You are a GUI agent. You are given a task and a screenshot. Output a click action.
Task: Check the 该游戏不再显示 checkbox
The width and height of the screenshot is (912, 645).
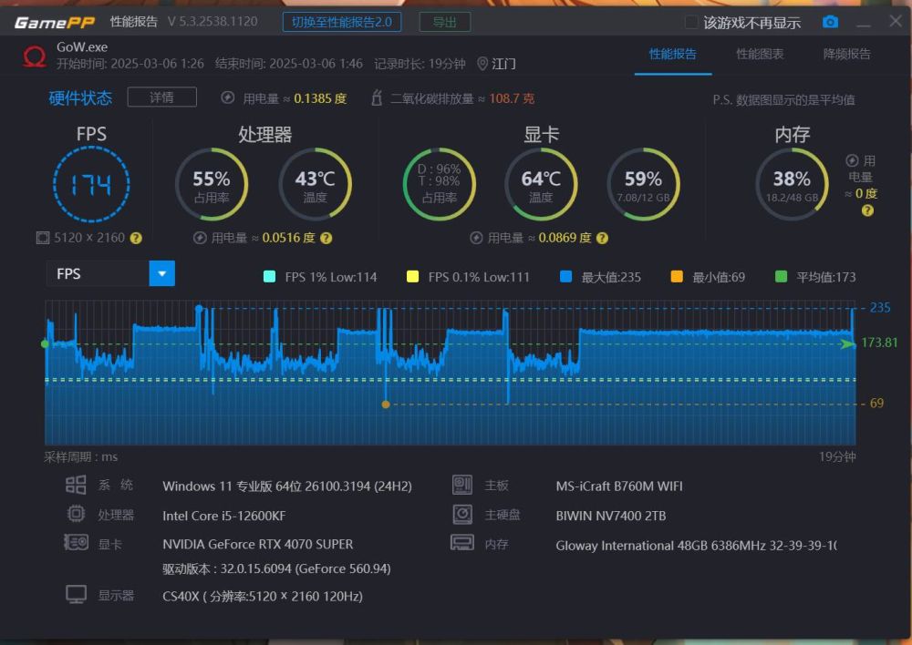tap(691, 22)
